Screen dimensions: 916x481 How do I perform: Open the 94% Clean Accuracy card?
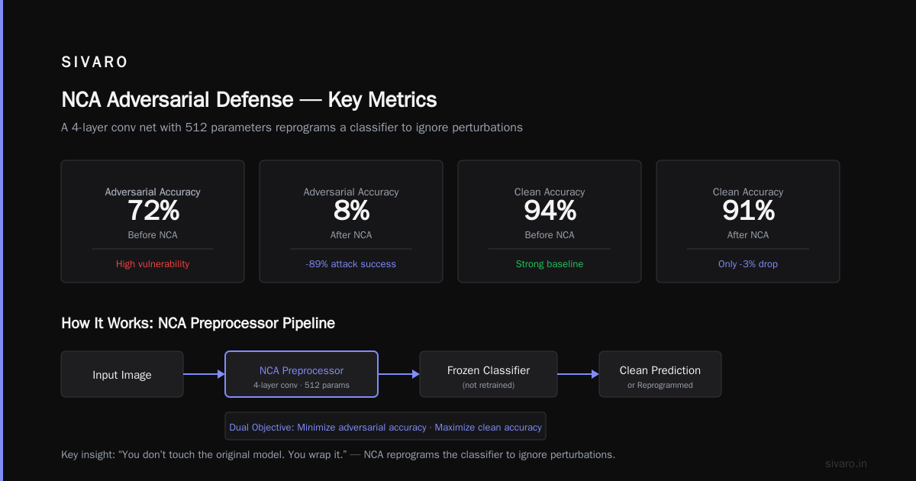pos(550,221)
